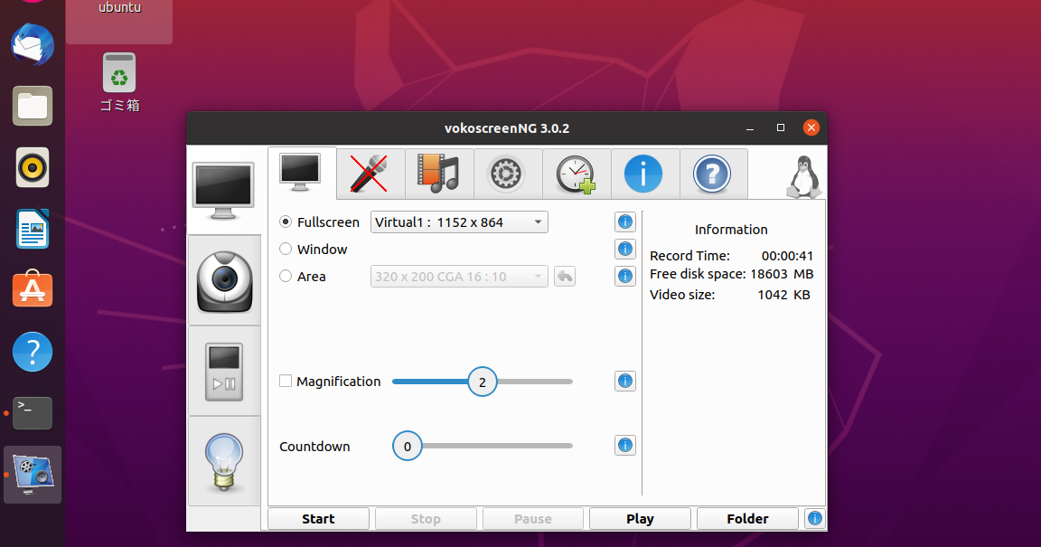Select the Window recording option
Viewport: 1041px width, 547px height.
click(286, 249)
